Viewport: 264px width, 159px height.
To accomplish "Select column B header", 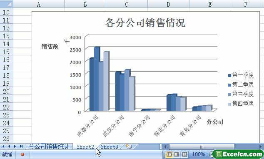I will click(x=85, y=4).
